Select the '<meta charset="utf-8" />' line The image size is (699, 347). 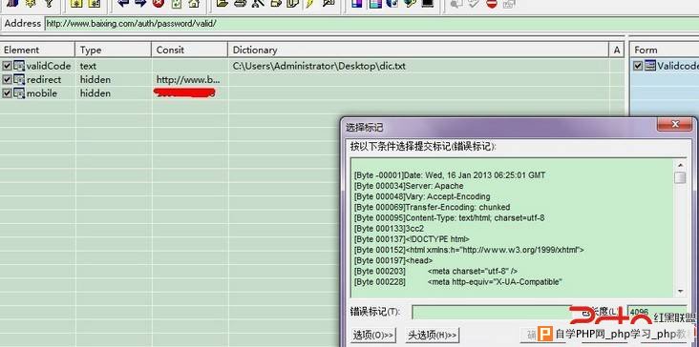click(x=436, y=272)
